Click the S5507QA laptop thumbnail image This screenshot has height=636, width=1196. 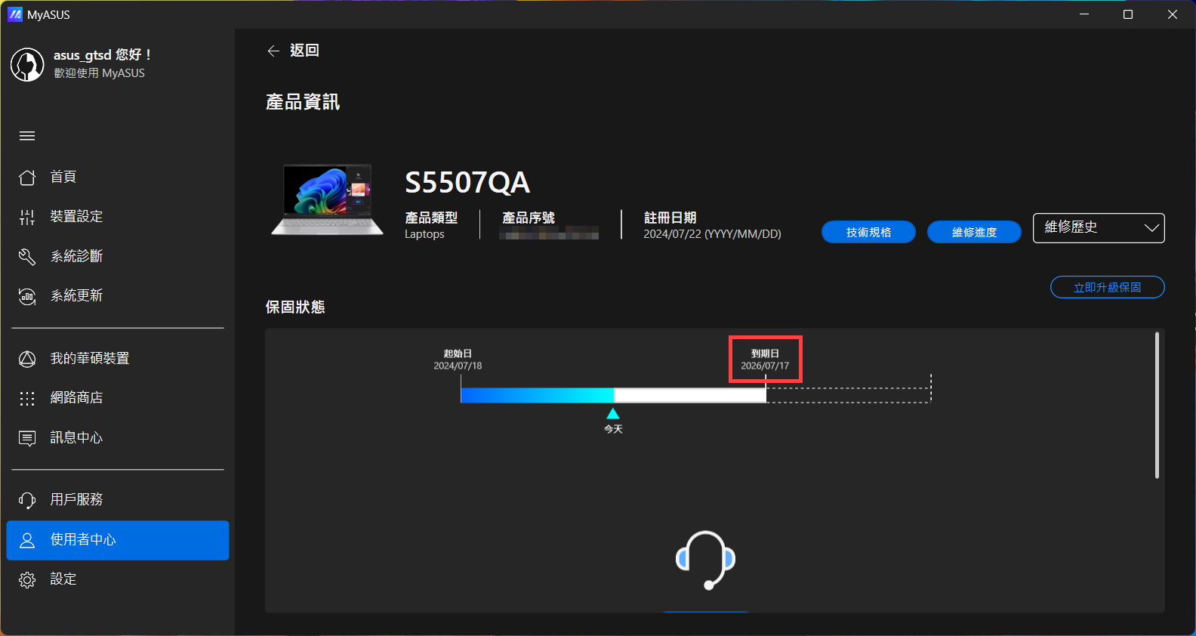tap(328, 200)
